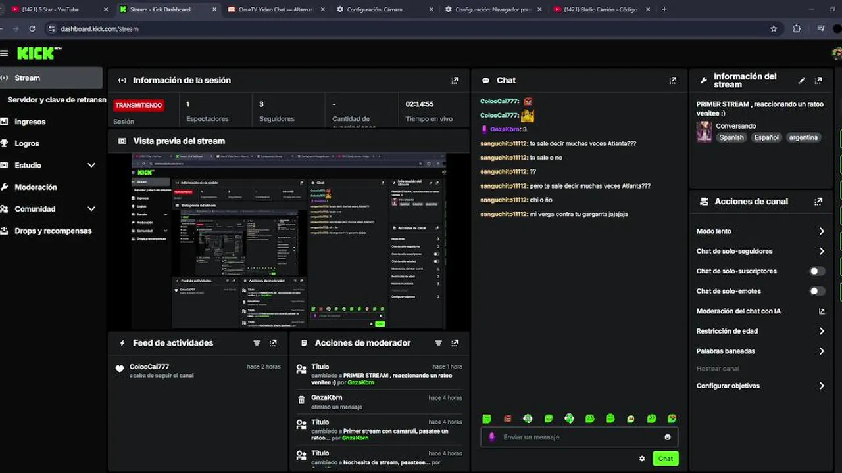Send message with the green Chat button
842x473 pixels.
coord(665,459)
